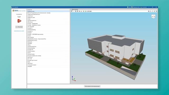The width and height of the screenshot is (169, 95).
Task: Click the BIMserver.center logo
Action: (x=19, y=11)
